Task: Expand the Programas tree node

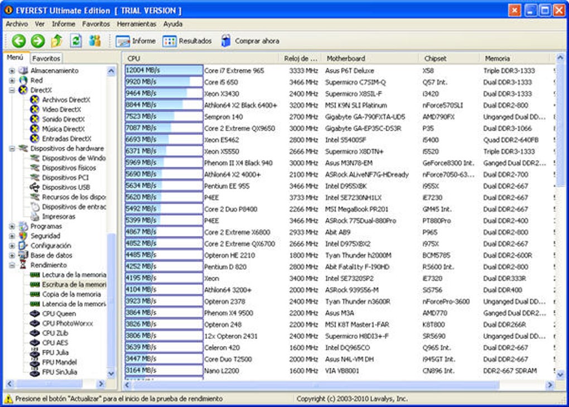Action: pyautogui.click(x=12, y=227)
